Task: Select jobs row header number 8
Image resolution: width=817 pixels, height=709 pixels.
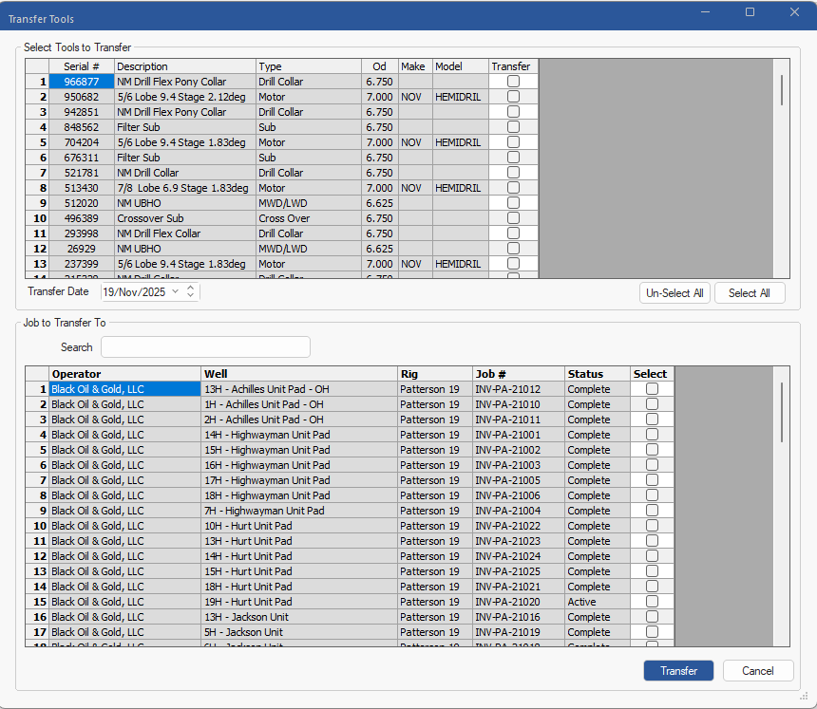Action: point(37,495)
